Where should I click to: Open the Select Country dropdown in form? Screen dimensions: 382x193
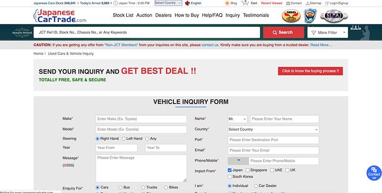click(x=273, y=129)
